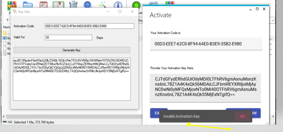Click the Extract To folder icon
Viewport: 283px width, 132px height.
[x=28, y=5]
